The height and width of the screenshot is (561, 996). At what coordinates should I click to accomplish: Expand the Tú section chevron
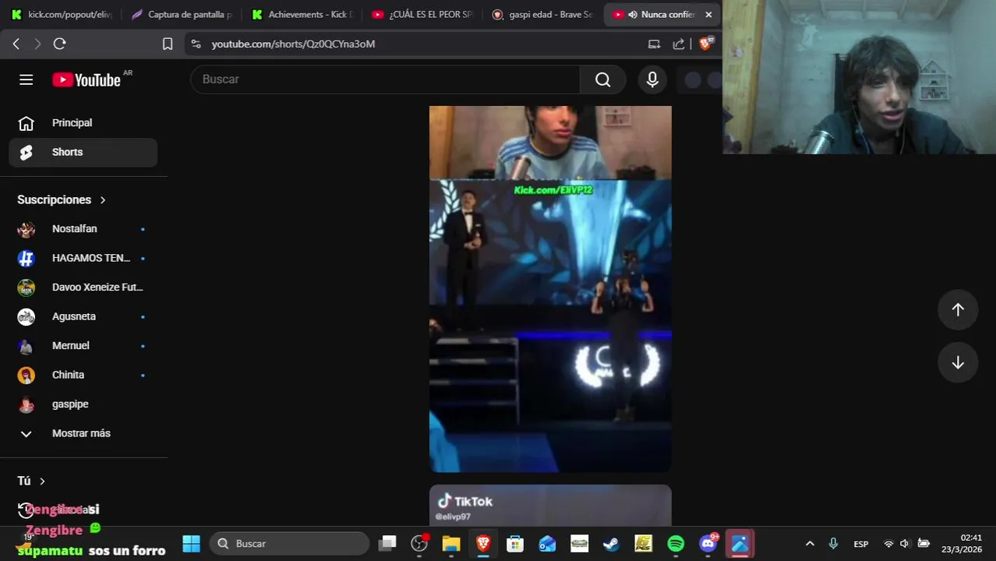click(42, 482)
